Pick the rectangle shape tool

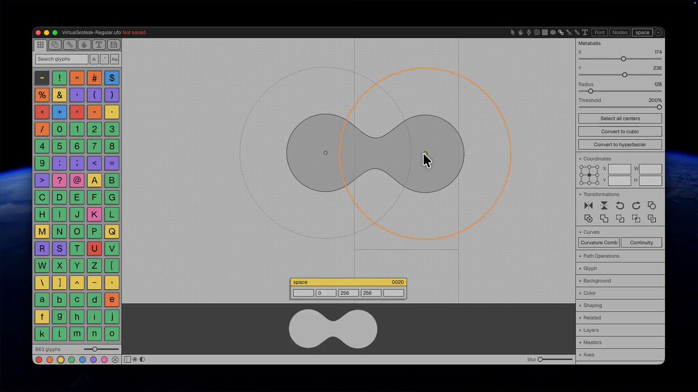click(x=545, y=33)
